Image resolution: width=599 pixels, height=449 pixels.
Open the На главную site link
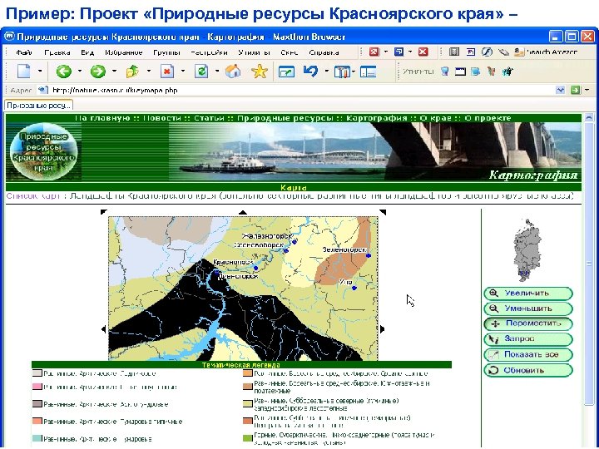[x=102, y=118]
